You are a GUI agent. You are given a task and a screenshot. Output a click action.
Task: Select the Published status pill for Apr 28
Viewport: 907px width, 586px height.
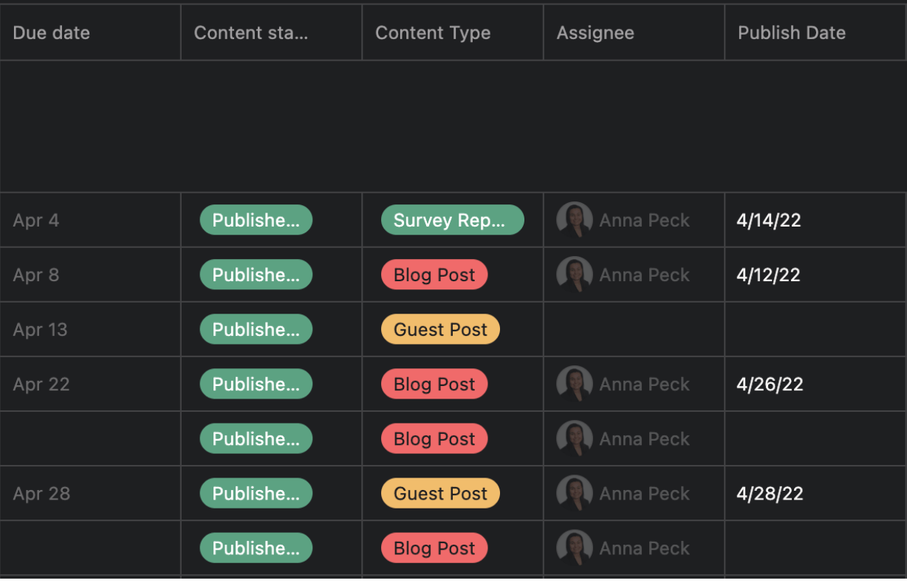pyautogui.click(x=256, y=493)
